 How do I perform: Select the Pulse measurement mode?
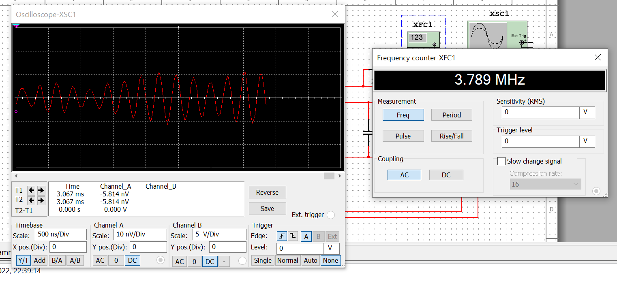pos(403,136)
